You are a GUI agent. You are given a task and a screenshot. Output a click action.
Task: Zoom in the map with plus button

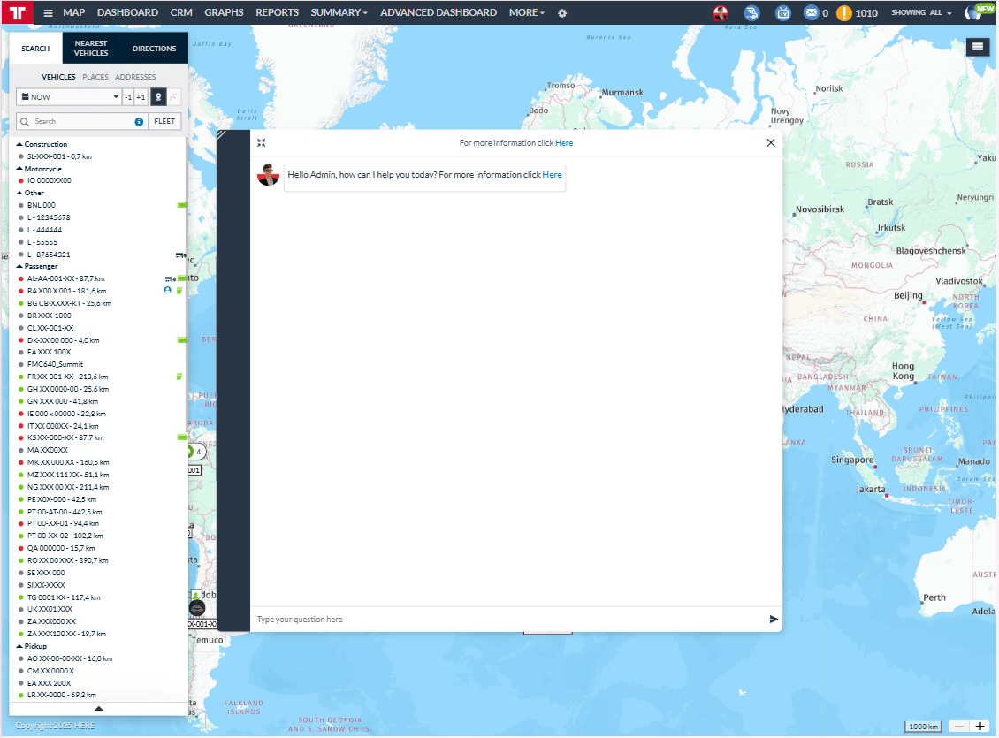coord(980,727)
